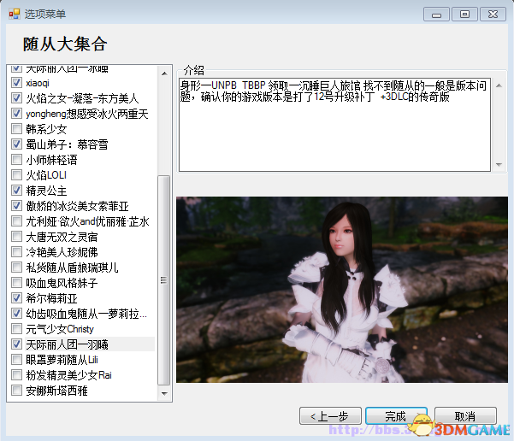The image size is (514, 441).
Task: Go back with the <上一步 button
Action: pyautogui.click(x=330, y=416)
